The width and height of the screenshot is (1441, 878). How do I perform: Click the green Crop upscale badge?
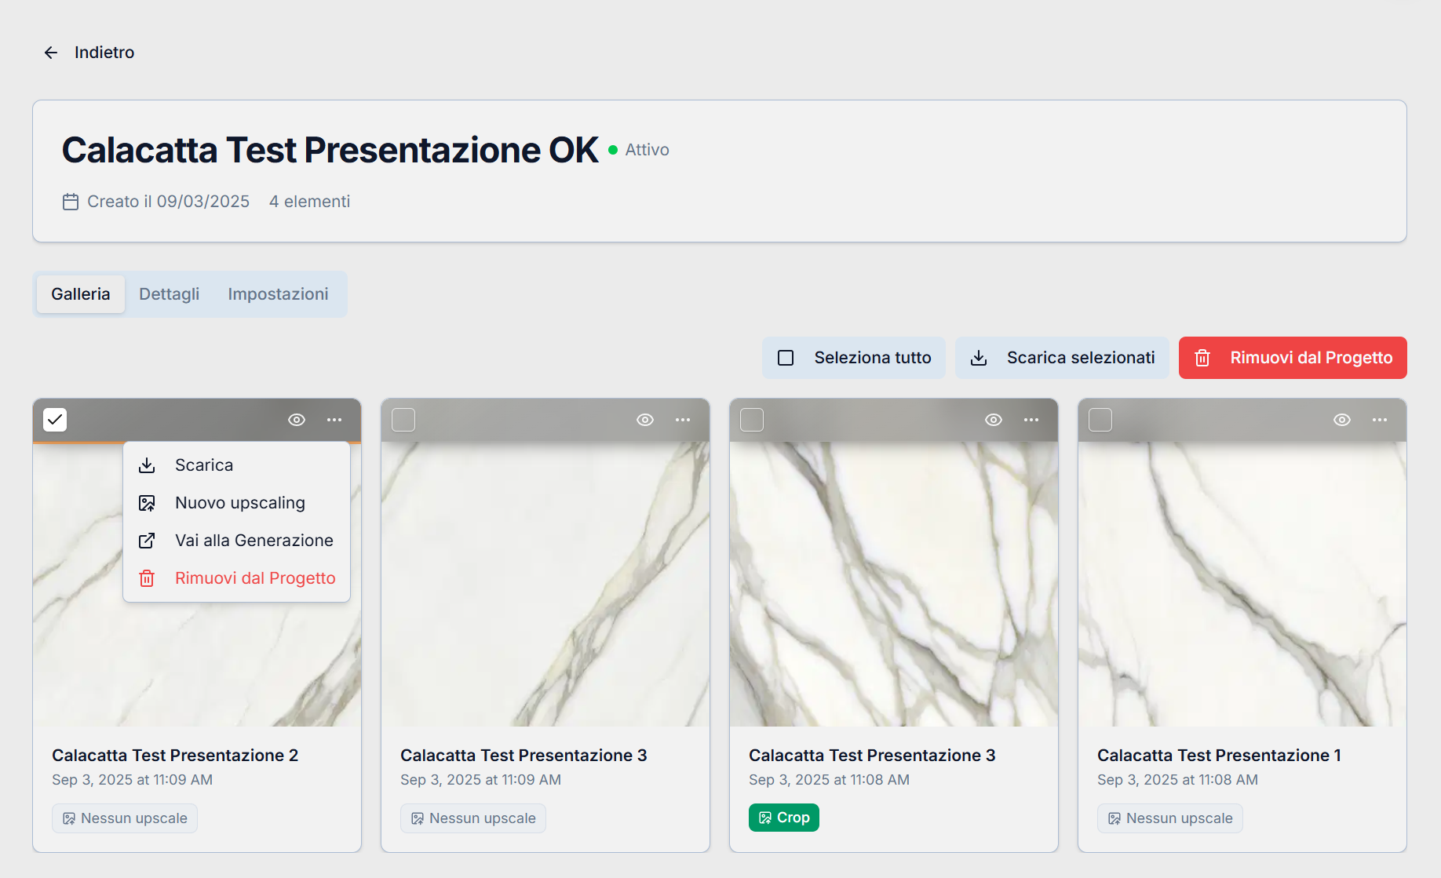[x=783, y=818]
